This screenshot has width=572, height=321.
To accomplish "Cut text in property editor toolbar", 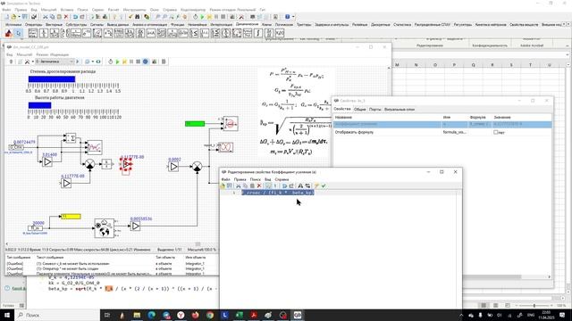I will tap(239, 186).
